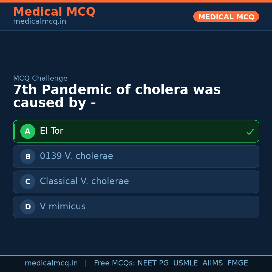
Task: Click FMGE in the footer
Action: [x=237, y=263]
